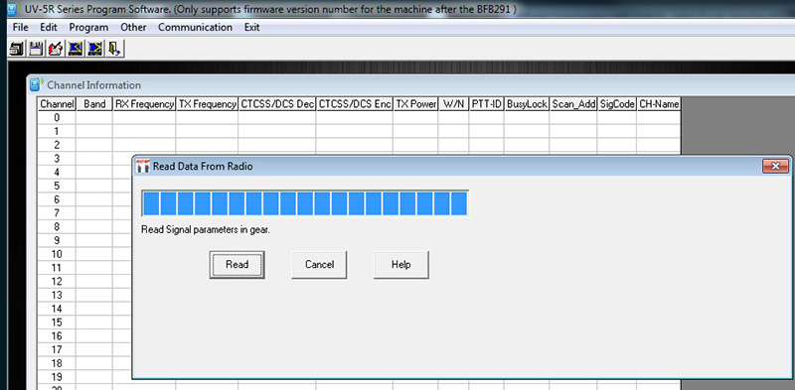Click the CH-Name cell of channel 2
Viewport: 795px width, 390px height.
pyautogui.click(x=659, y=145)
